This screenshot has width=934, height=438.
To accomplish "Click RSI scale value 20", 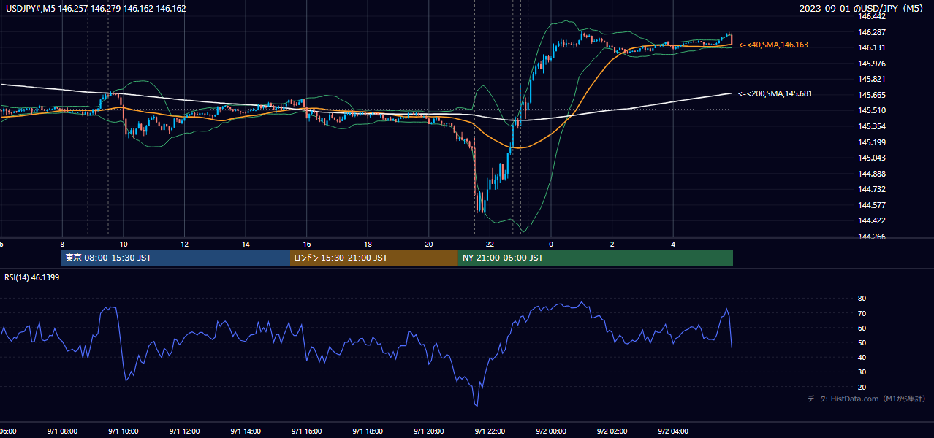I will click(x=862, y=387).
